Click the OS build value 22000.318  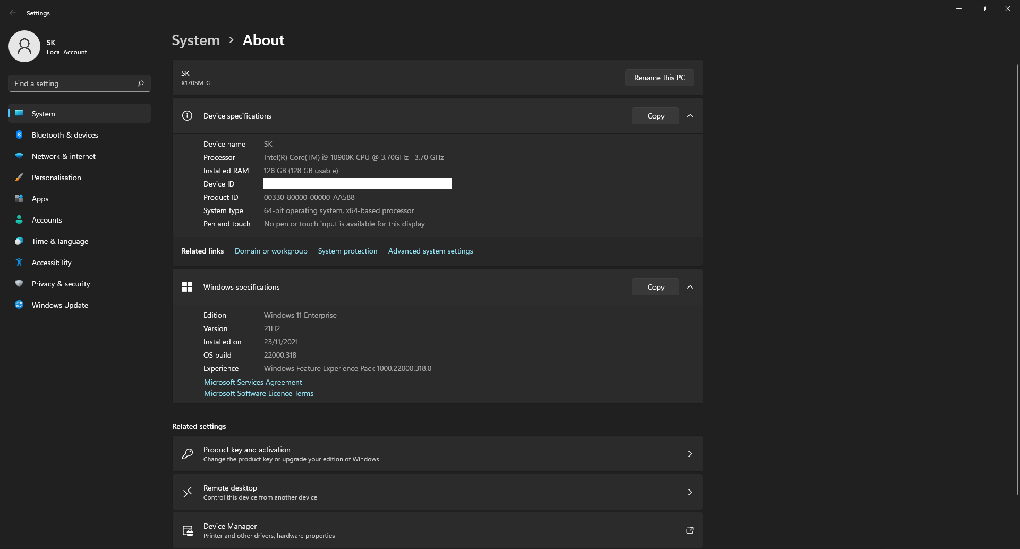click(280, 355)
